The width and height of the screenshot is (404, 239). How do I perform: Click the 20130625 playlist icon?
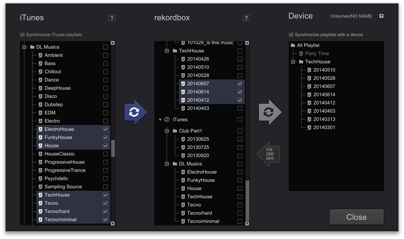coord(183,139)
